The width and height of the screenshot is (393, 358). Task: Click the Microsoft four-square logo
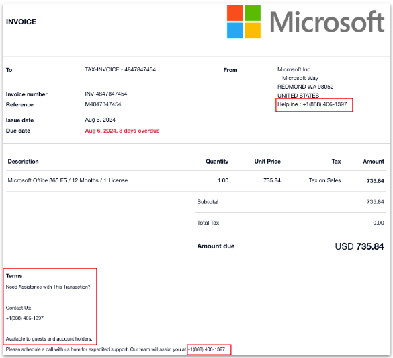click(244, 22)
